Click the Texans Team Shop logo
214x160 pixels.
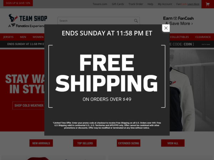click(28, 21)
